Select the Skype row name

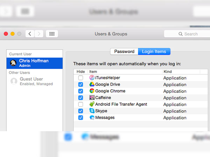click(101, 111)
